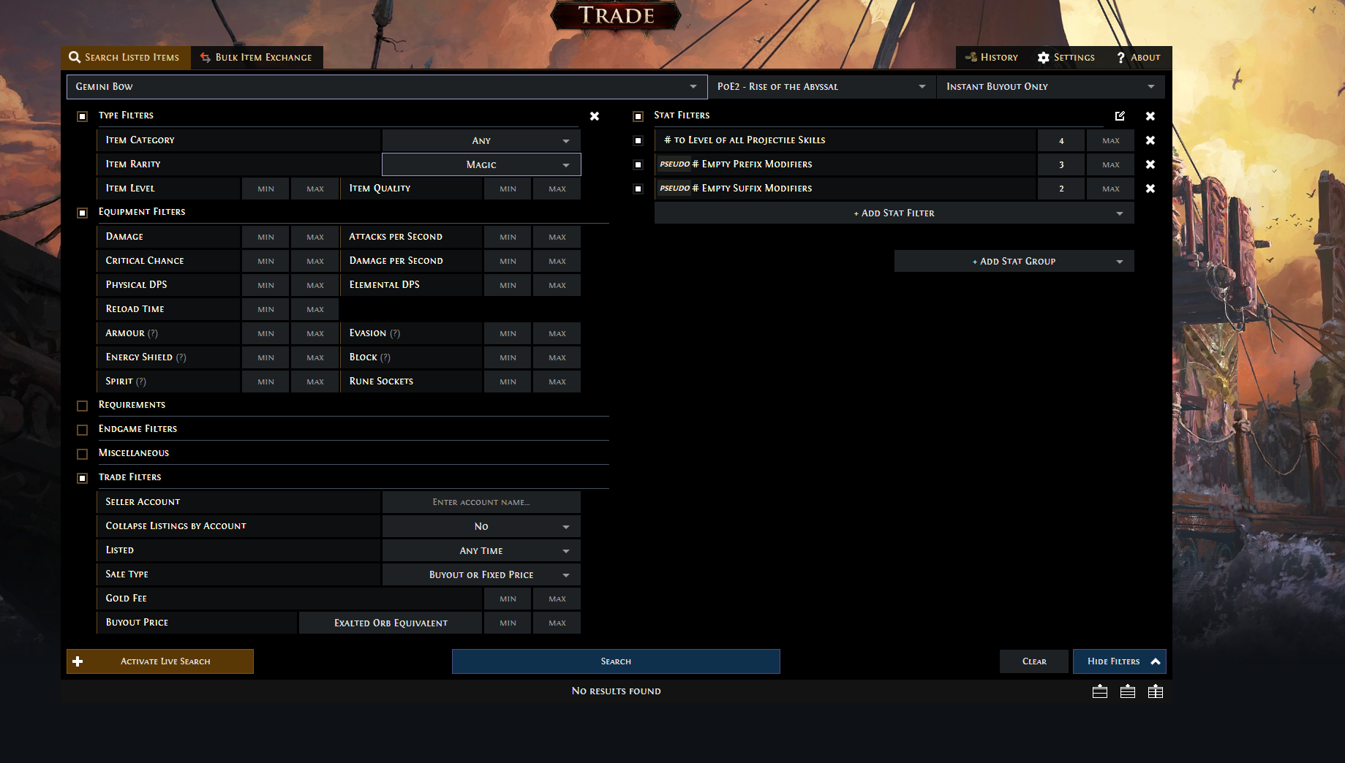The image size is (1345, 763).
Task: Open the Item Category dropdown
Action: (x=481, y=140)
